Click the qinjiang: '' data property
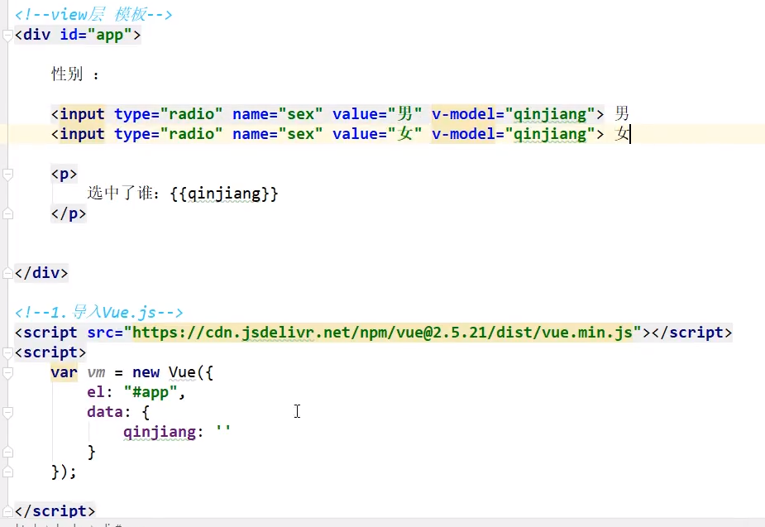 (177, 432)
